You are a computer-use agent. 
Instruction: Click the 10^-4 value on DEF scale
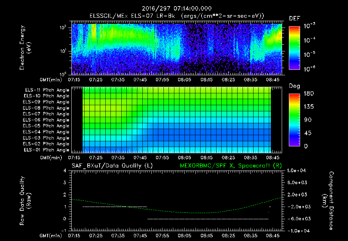point(310,40)
